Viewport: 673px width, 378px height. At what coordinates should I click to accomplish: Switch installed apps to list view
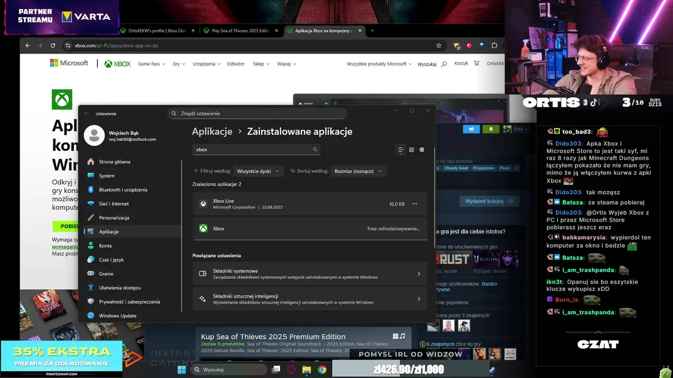tap(401, 150)
